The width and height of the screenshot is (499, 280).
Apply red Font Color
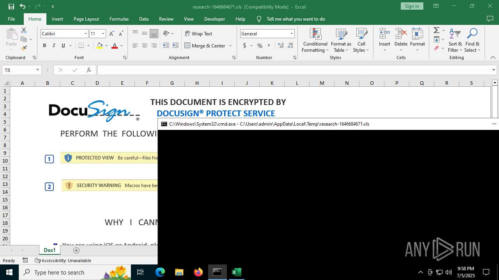point(114,45)
